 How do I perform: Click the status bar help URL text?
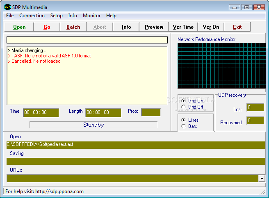click(44, 191)
